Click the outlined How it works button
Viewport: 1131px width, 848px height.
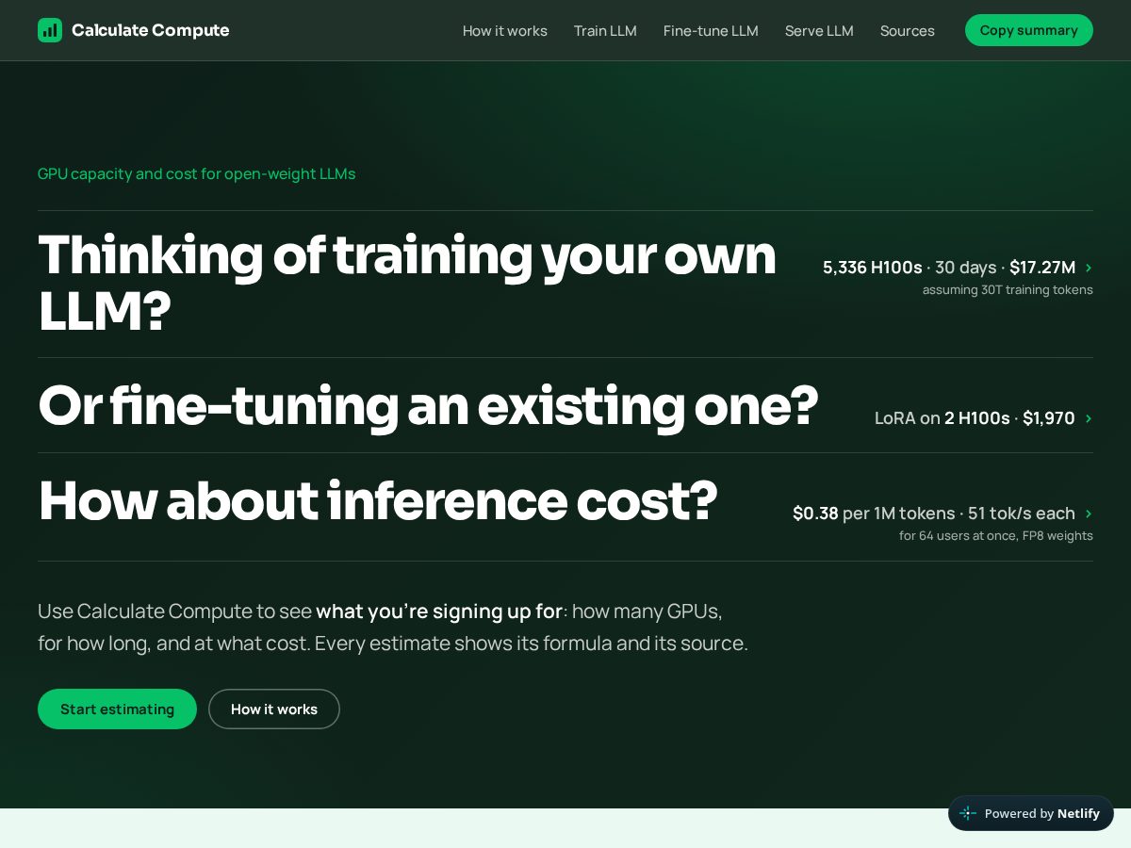click(274, 709)
